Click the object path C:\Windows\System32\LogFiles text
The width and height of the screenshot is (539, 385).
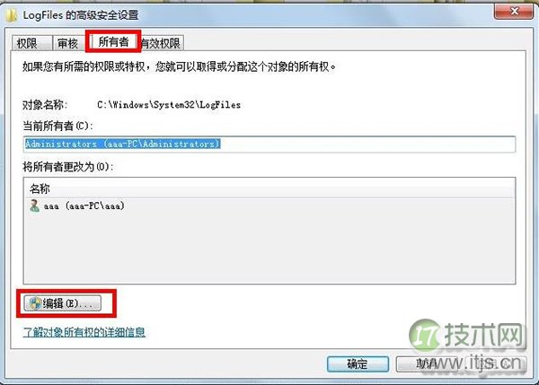pyautogui.click(x=169, y=104)
